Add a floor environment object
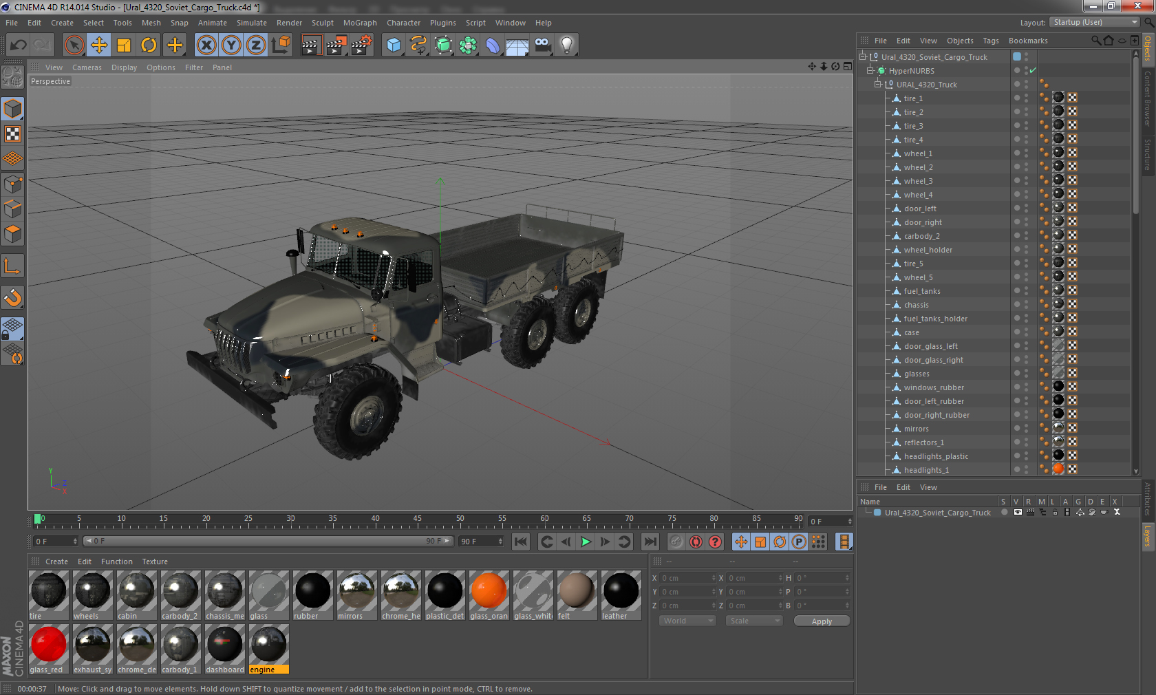1156x695 pixels. pos(517,45)
